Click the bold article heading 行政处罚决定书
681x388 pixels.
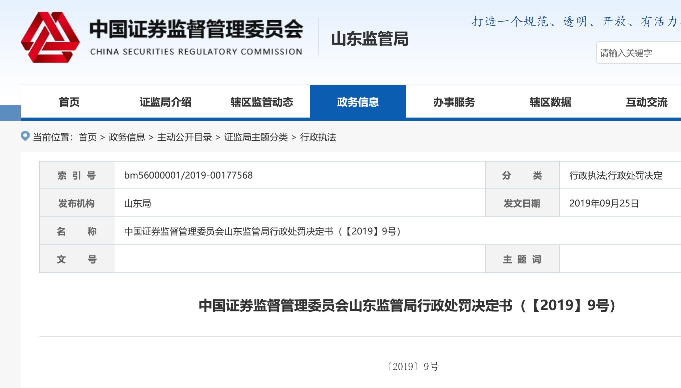click(408, 305)
